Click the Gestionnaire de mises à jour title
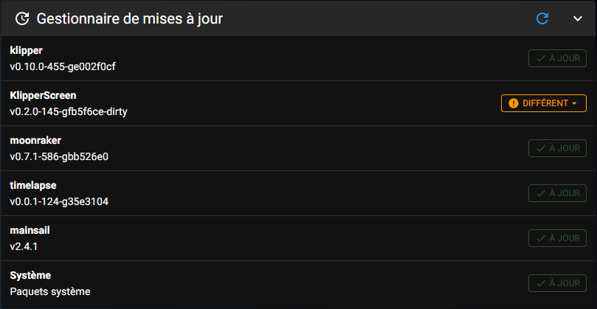The image size is (597, 309). coord(129,18)
